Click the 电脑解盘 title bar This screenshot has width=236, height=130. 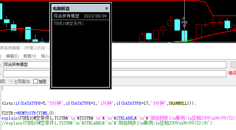tap(81, 9)
